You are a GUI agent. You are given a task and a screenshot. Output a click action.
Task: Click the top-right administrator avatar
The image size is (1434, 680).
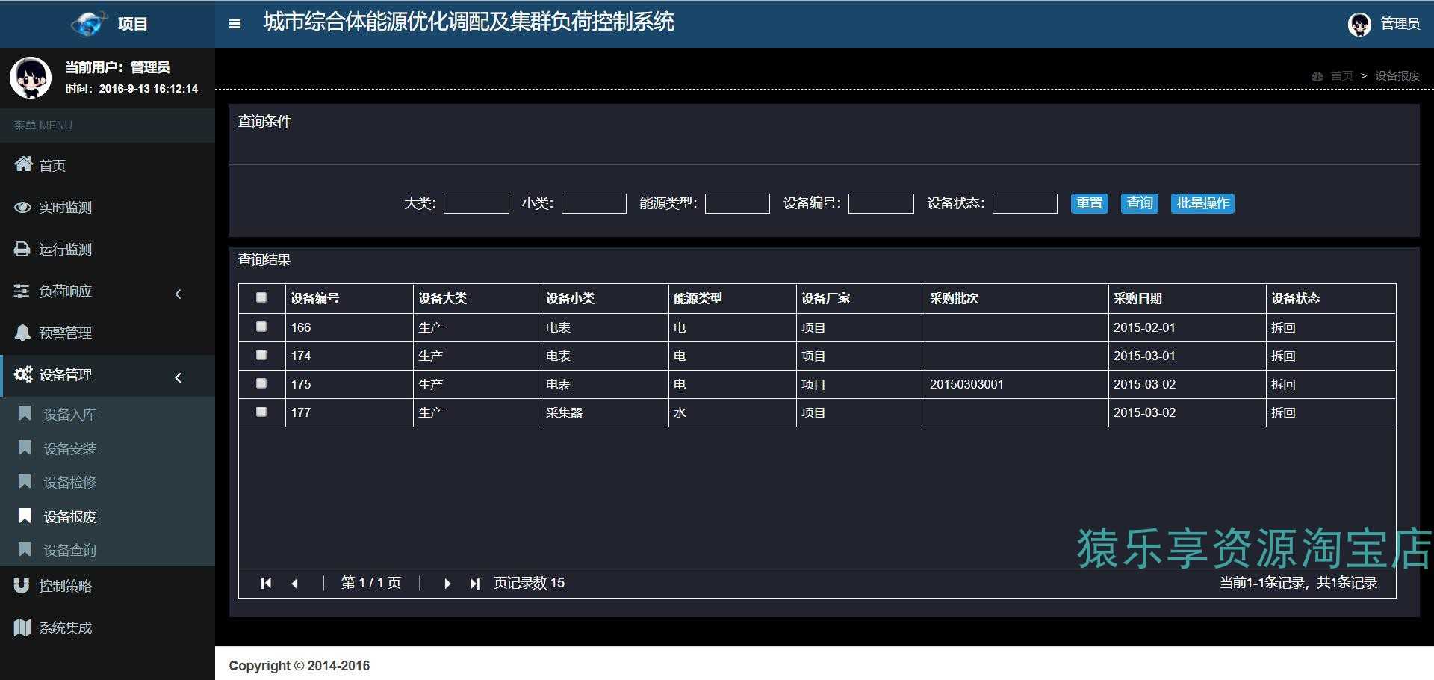click(1359, 24)
